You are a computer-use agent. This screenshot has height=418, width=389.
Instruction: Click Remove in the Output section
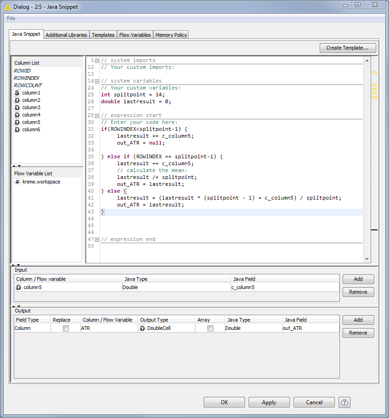pyautogui.click(x=358, y=333)
